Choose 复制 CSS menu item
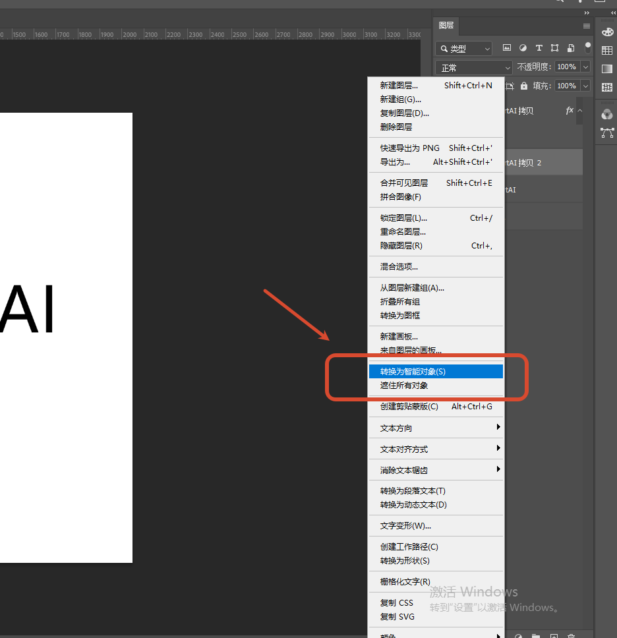The width and height of the screenshot is (617, 638). point(436,603)
